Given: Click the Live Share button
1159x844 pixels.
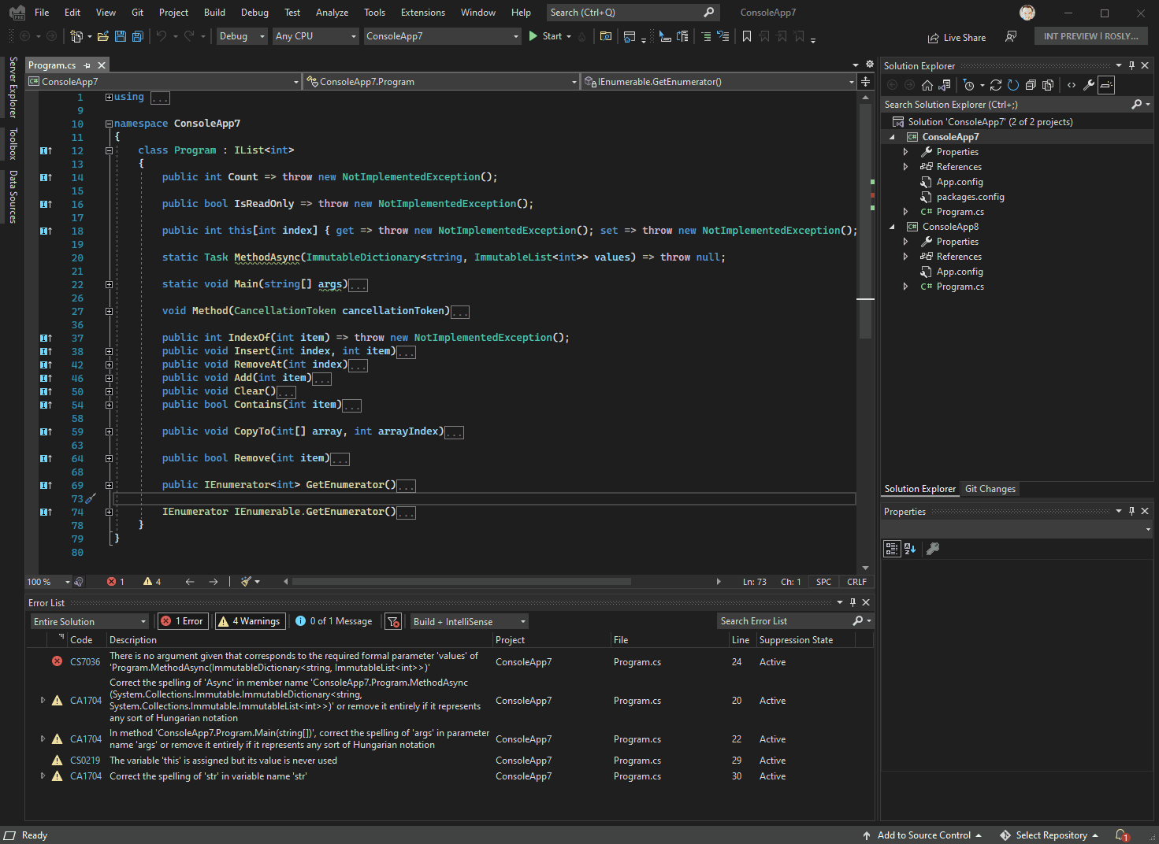Looking at the screenshot, I should coord(957,37).
